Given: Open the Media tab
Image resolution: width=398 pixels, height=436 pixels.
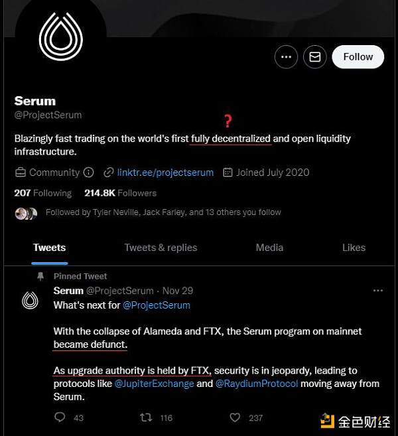Looking at the screenshot, I should [x=269, y=248].
